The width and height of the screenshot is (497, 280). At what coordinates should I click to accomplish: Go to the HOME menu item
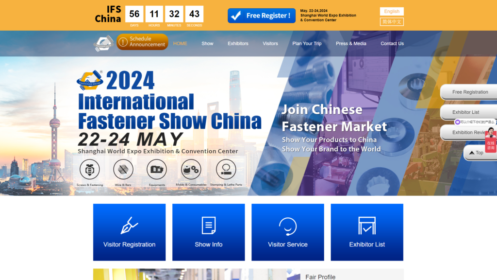[x=180, y=43]
